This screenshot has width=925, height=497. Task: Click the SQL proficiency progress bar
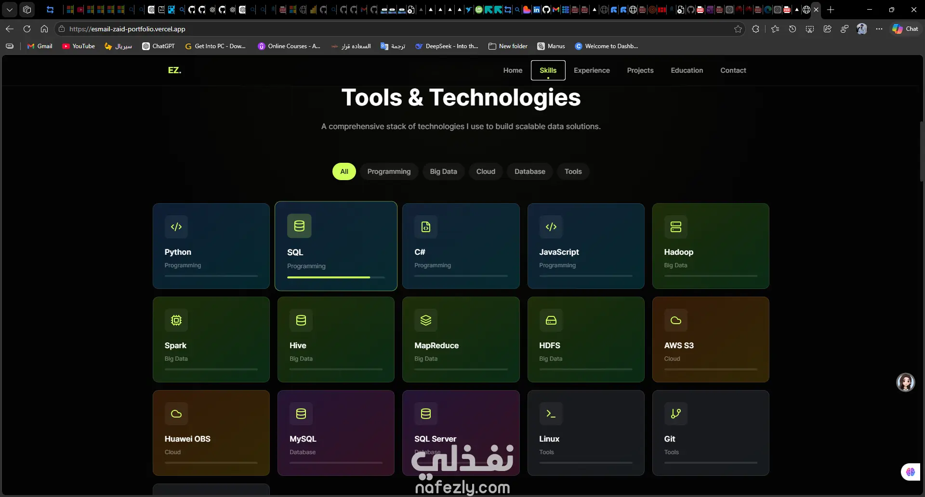click(x=336, y=277)
